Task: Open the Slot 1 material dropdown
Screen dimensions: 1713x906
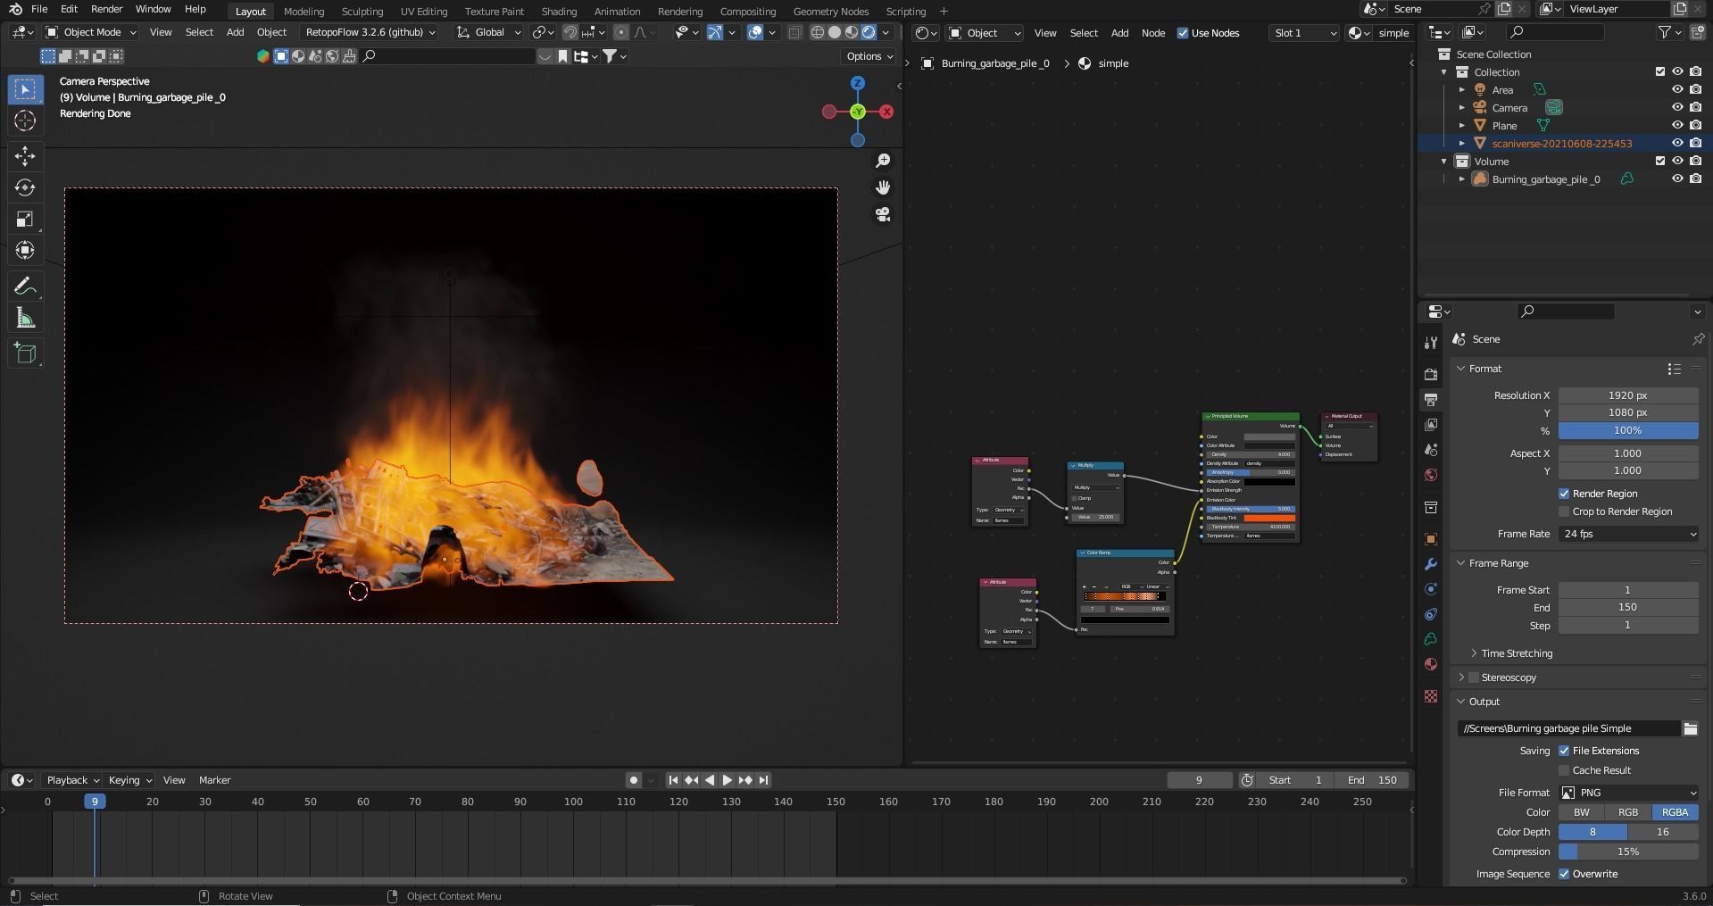Action: tap(1304, 33)
